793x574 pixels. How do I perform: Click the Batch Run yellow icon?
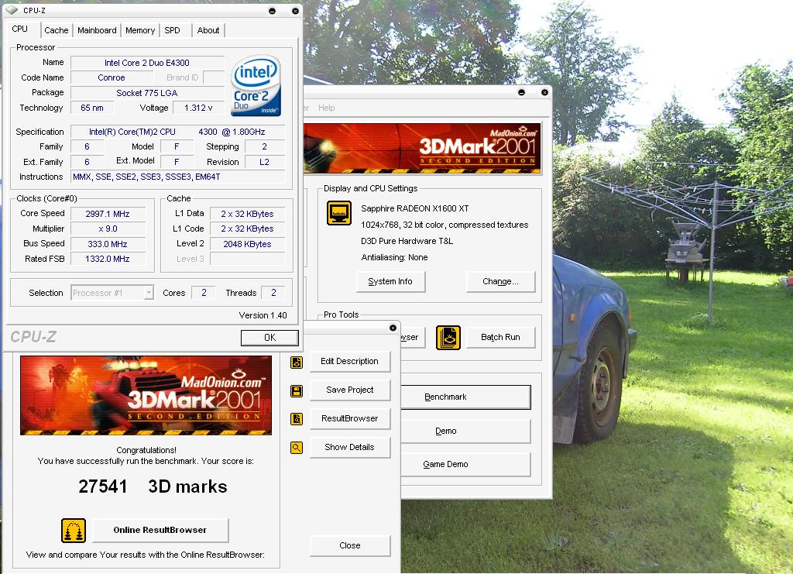coord(448,338)
